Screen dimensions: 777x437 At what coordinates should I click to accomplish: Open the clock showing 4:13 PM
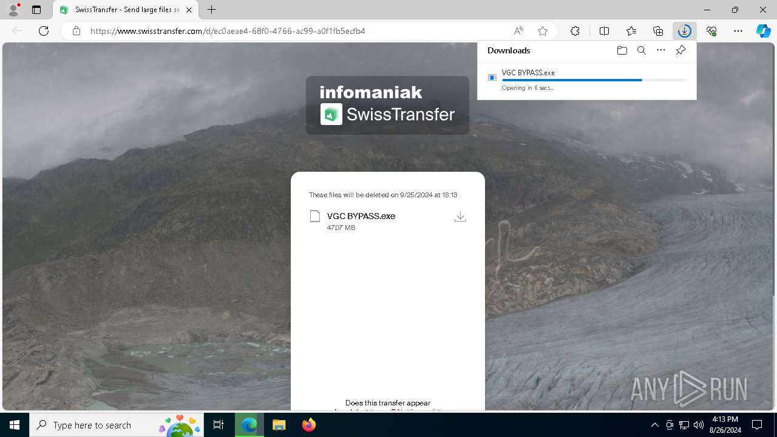(x=725, y=424)
